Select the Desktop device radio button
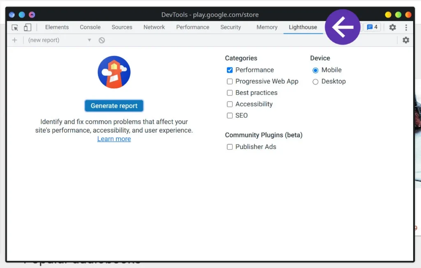Screen dimensions: 421x268 [x=315, y=82]
